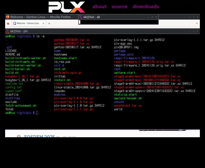This screenshot has height=168, width=205.
Task: Click the diskfile entry
Action: (x=12, y=95)
